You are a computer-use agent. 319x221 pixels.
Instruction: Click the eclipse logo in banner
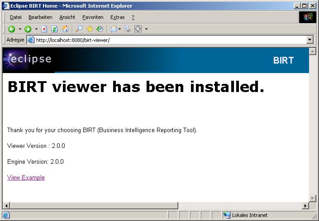click(x=27, y=59)
